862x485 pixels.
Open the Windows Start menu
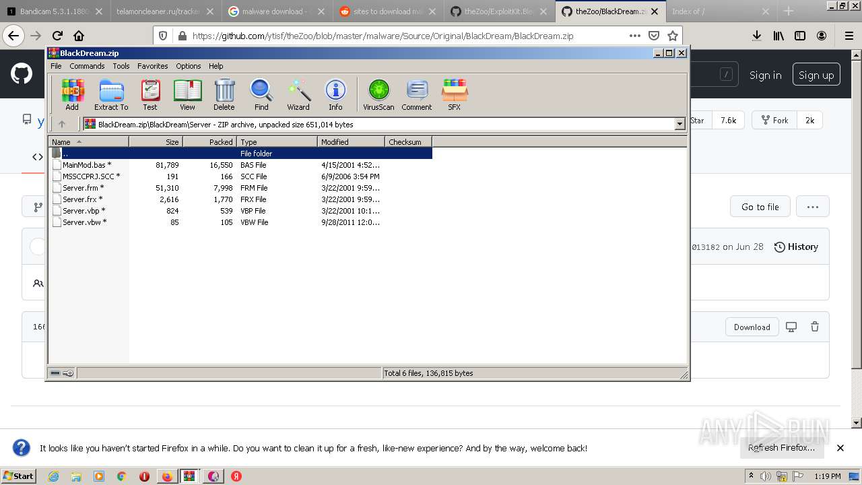point(18,476)
